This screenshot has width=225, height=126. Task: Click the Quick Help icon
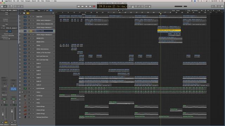click(8, 6)
